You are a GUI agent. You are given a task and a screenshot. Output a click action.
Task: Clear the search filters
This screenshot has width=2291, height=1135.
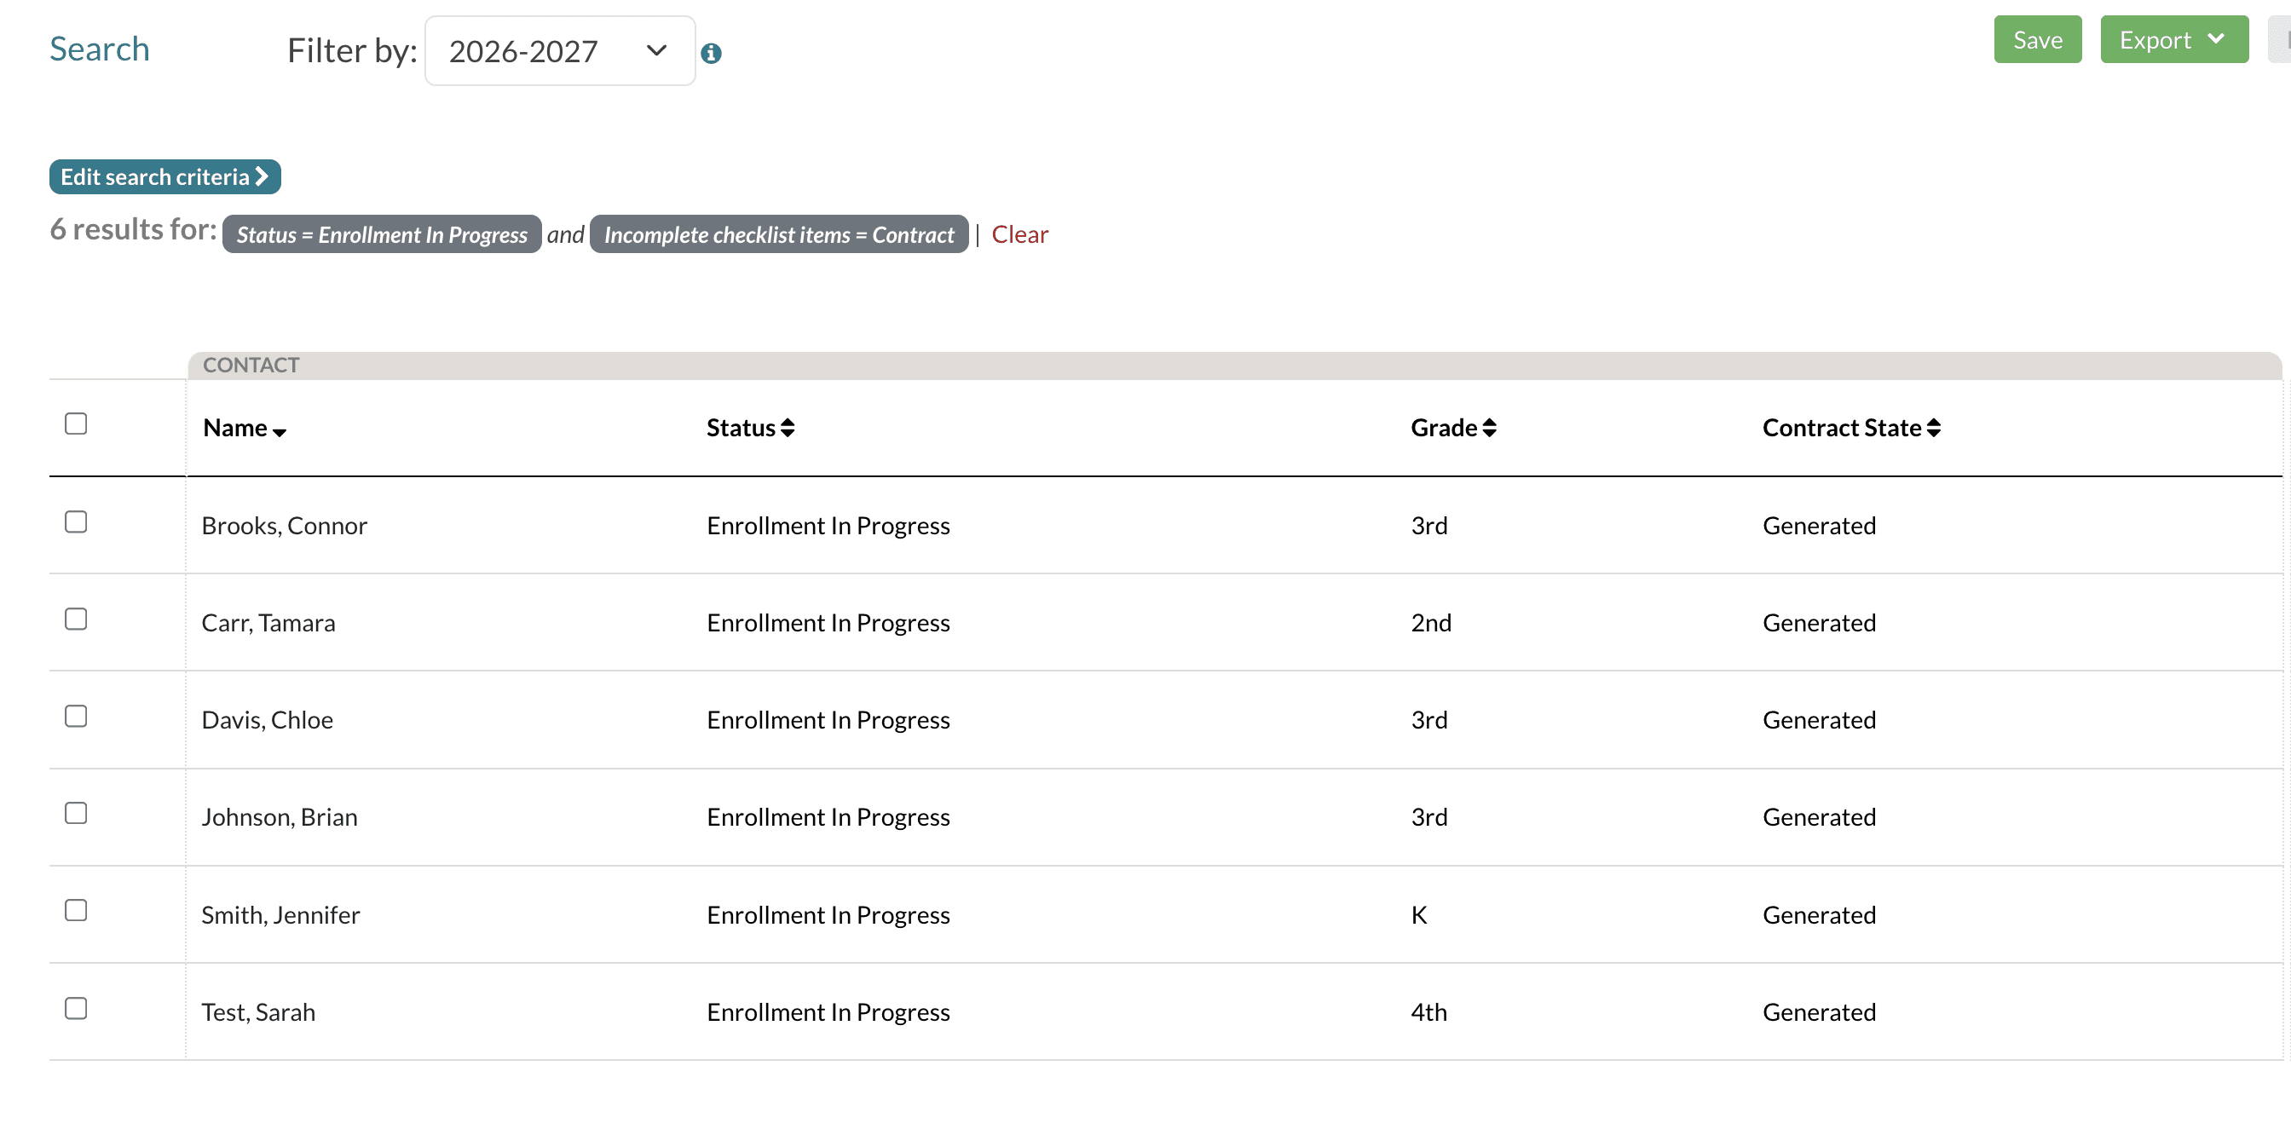coord(1019,234)
